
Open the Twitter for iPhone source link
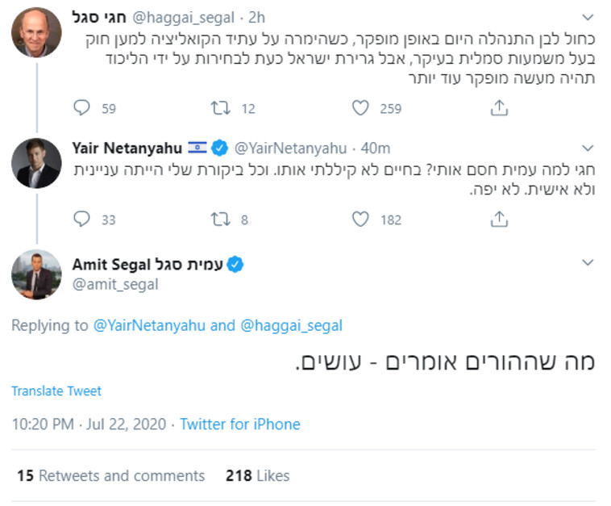(x=240, y=424)
